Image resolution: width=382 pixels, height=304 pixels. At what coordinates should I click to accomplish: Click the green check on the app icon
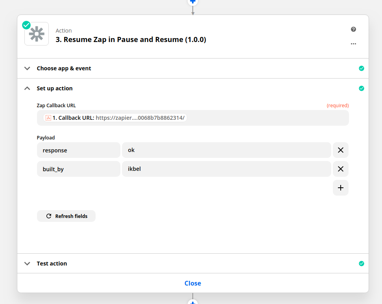[26, 25]
